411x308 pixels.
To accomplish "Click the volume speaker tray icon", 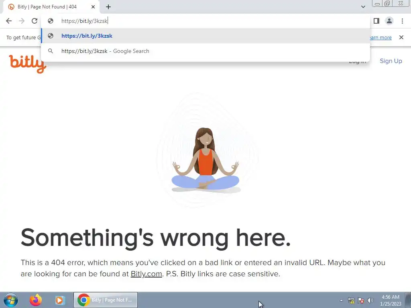I will coord(370,300).
